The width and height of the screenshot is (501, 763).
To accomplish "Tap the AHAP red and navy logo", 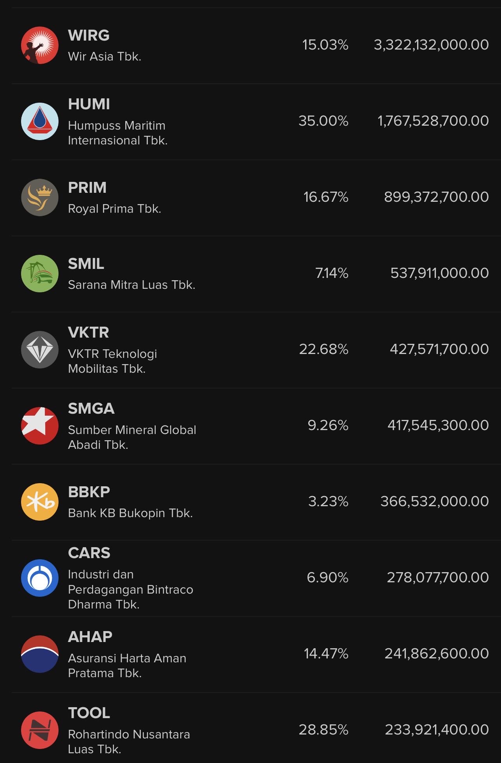I will pos(40,654).
